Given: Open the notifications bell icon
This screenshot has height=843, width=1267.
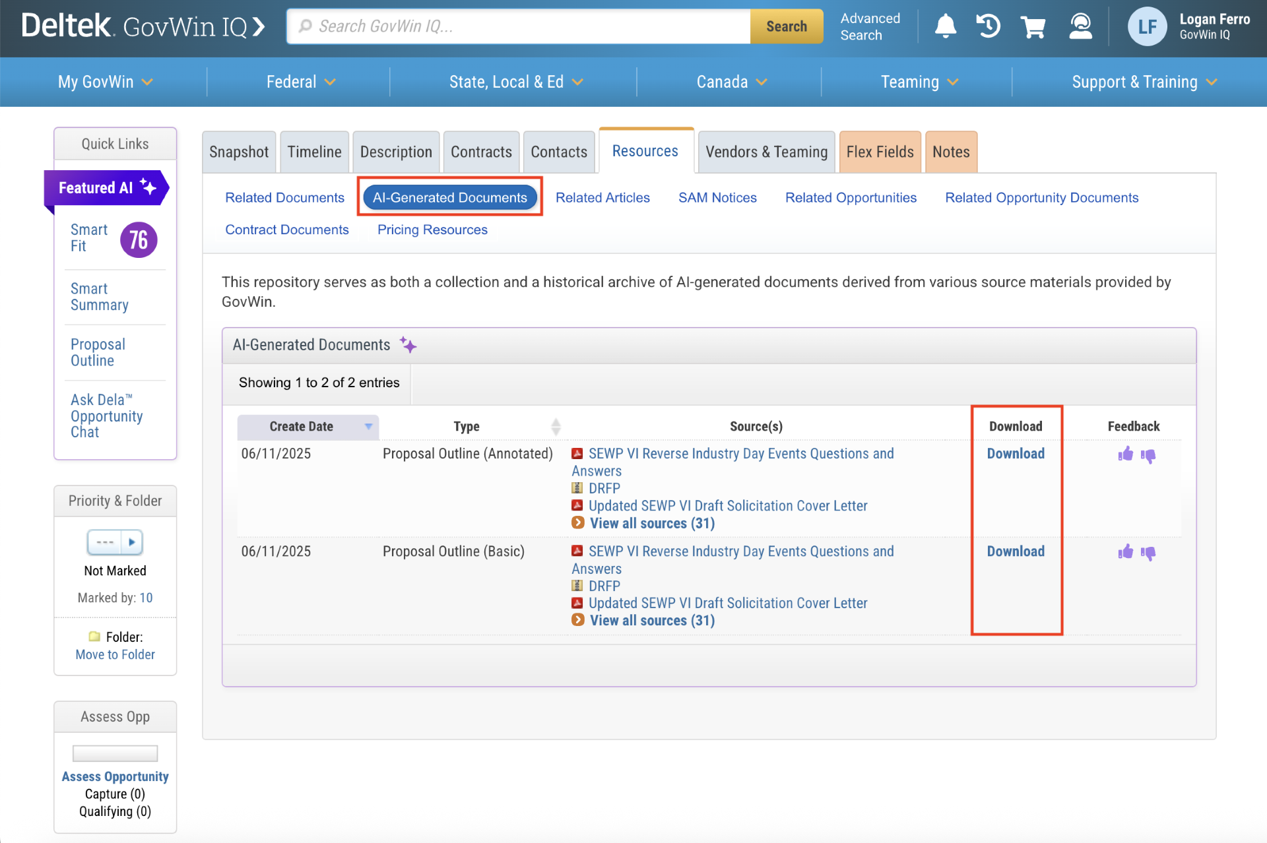Looking at the screenshot, I should [x=945, y=26].
